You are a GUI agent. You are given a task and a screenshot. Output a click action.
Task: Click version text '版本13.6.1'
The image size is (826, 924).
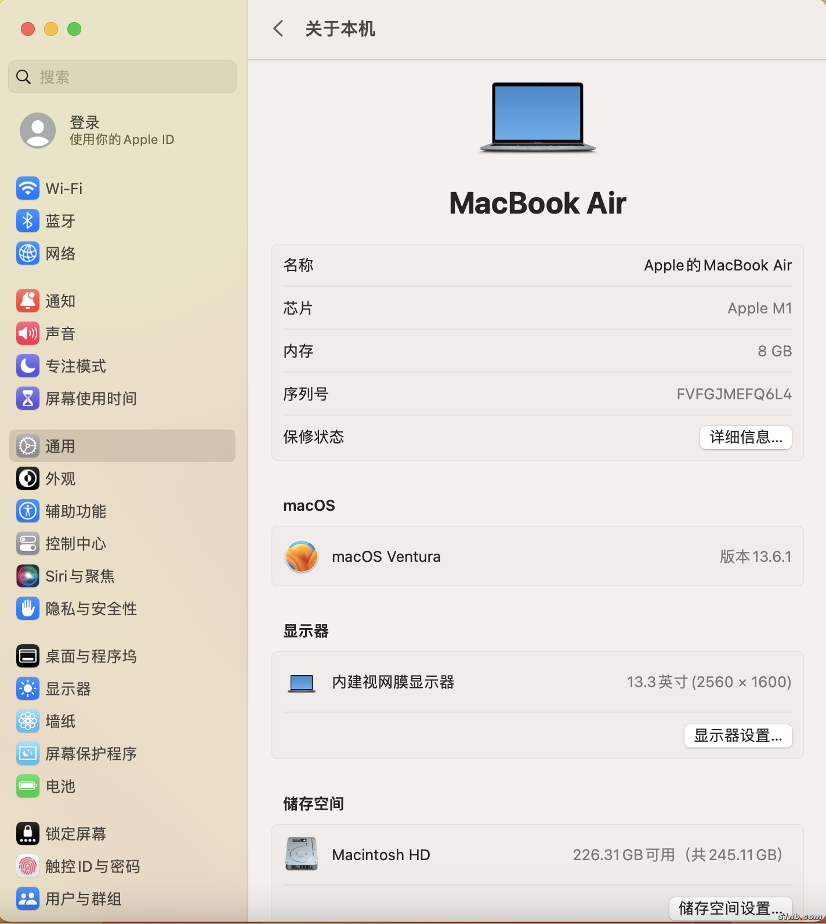pos(756,557)
